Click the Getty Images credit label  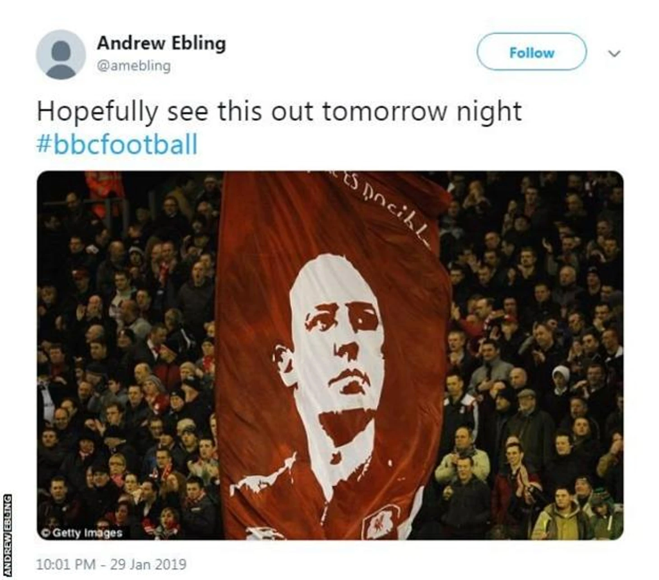pos(82,533)
